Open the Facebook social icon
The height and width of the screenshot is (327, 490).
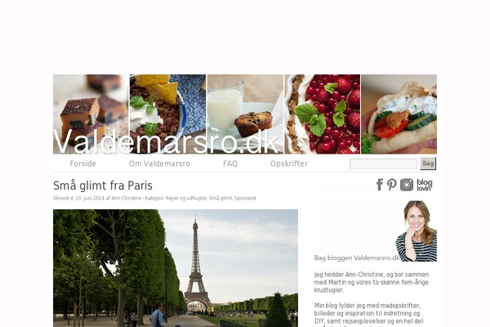[380, 185]
